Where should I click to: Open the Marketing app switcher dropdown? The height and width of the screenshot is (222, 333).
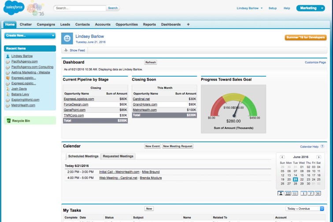coord(311,8)
